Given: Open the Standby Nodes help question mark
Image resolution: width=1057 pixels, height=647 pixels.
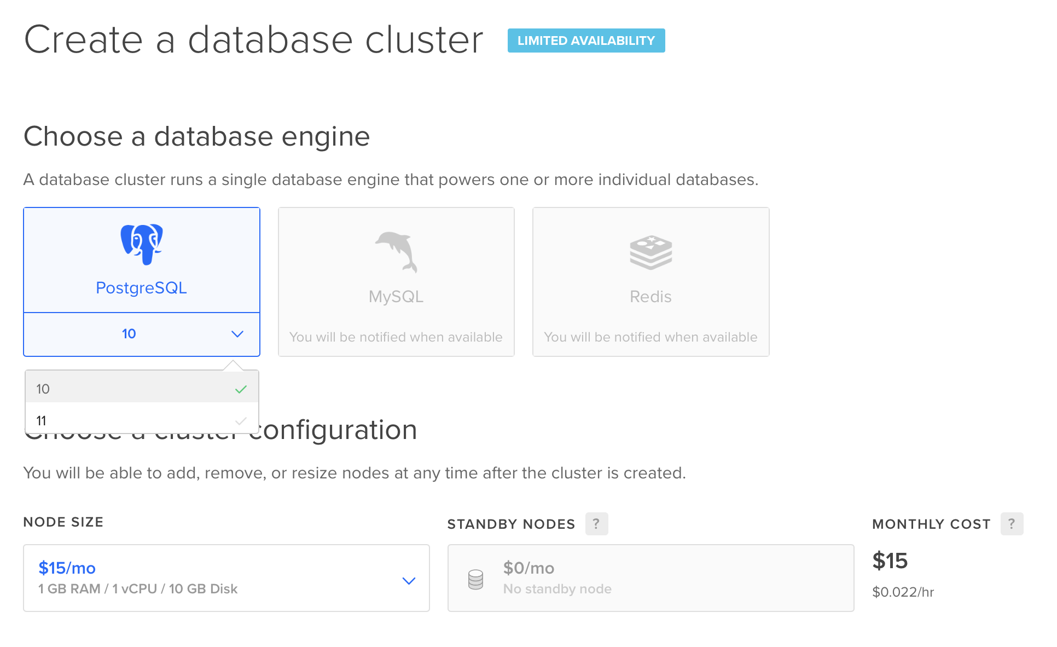Looking at the screenshot, I should [x=596, y=524].
